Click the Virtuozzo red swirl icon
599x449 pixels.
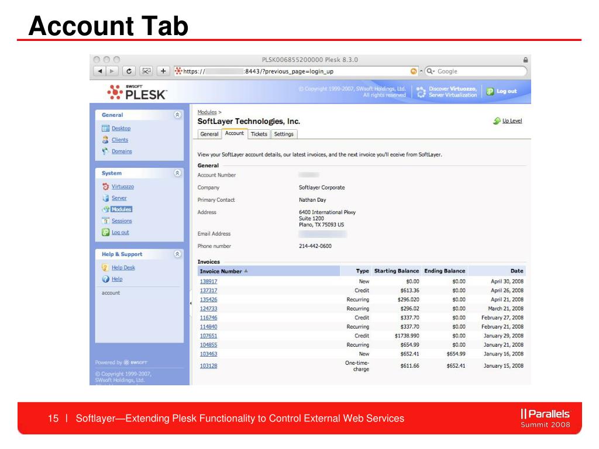coord(106,186)
